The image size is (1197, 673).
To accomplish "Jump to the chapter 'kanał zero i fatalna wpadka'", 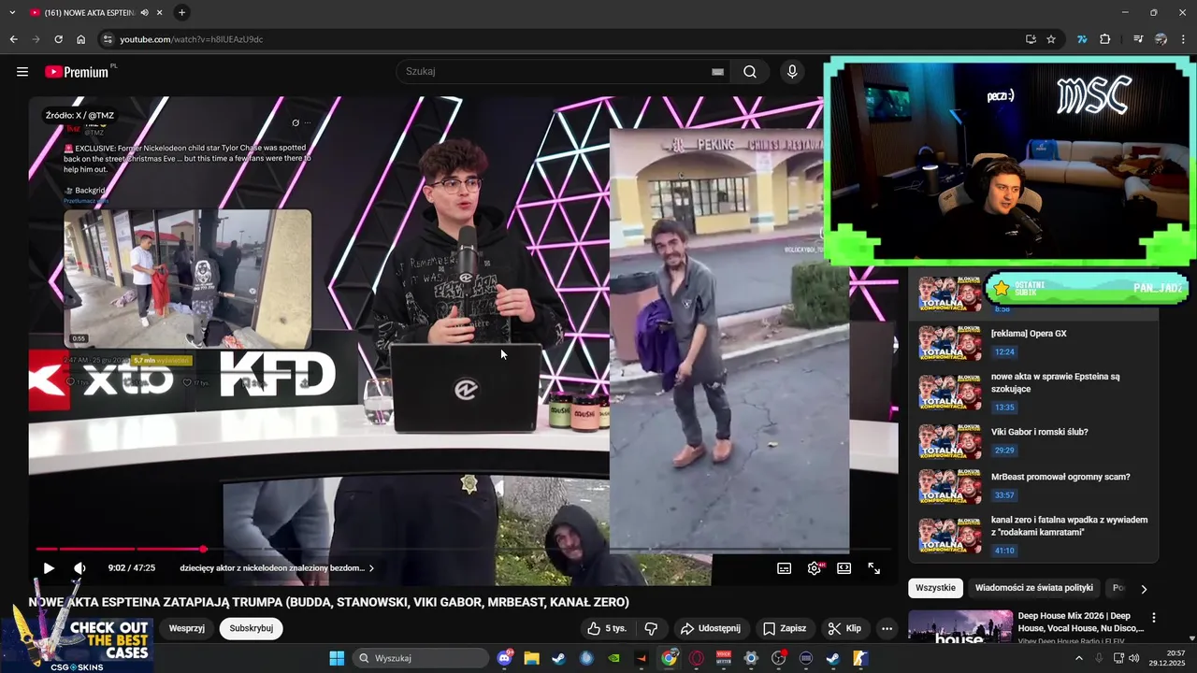I will pos(1033,535).
